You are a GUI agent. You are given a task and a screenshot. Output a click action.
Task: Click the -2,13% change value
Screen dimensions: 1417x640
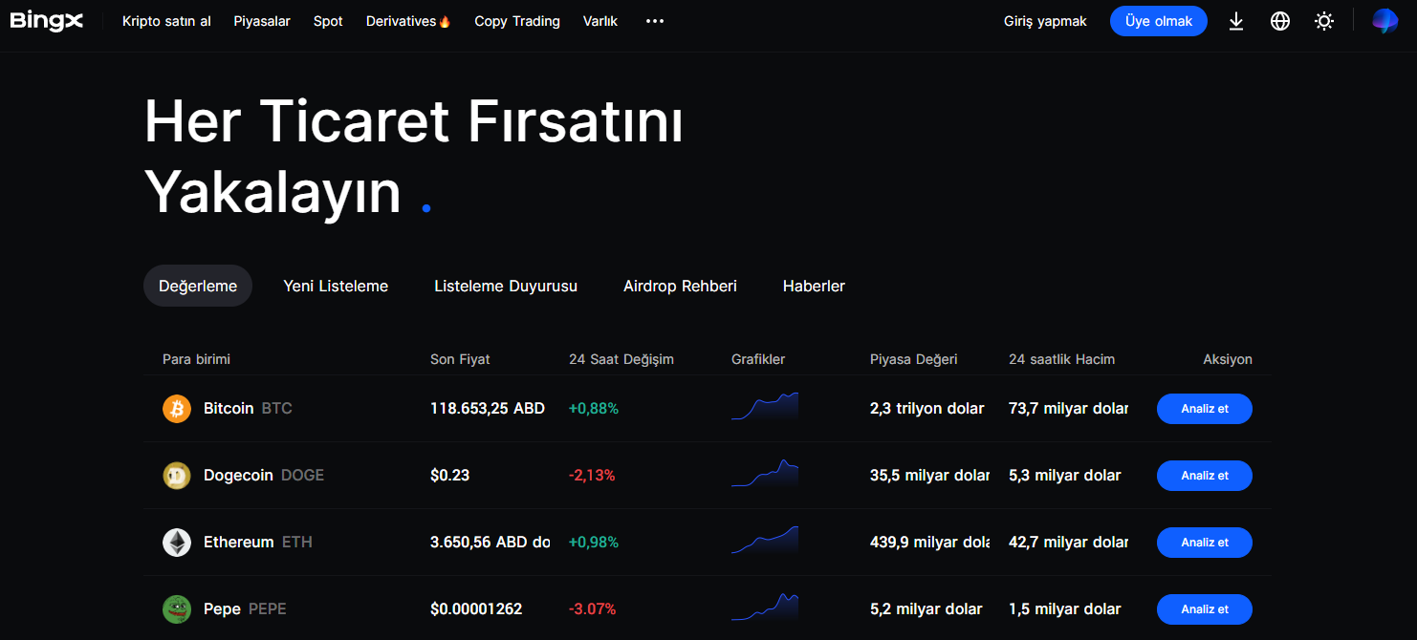point(592,476)
